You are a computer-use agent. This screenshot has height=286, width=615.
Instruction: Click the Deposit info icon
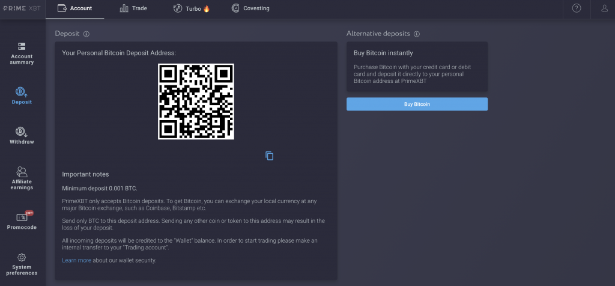[86, 34]
